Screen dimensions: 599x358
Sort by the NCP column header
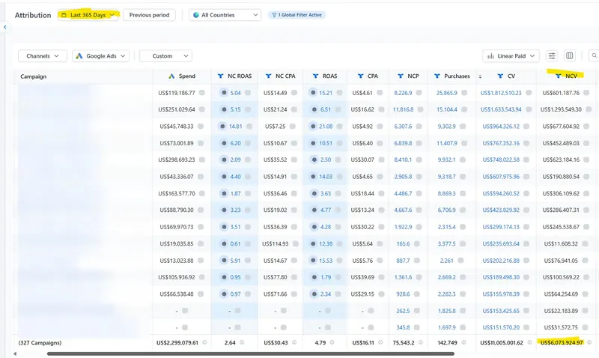point(413,76)
